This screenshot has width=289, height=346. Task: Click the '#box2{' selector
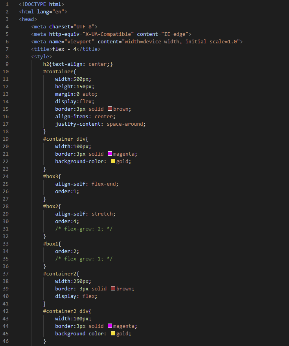click(x=52, y=206)
